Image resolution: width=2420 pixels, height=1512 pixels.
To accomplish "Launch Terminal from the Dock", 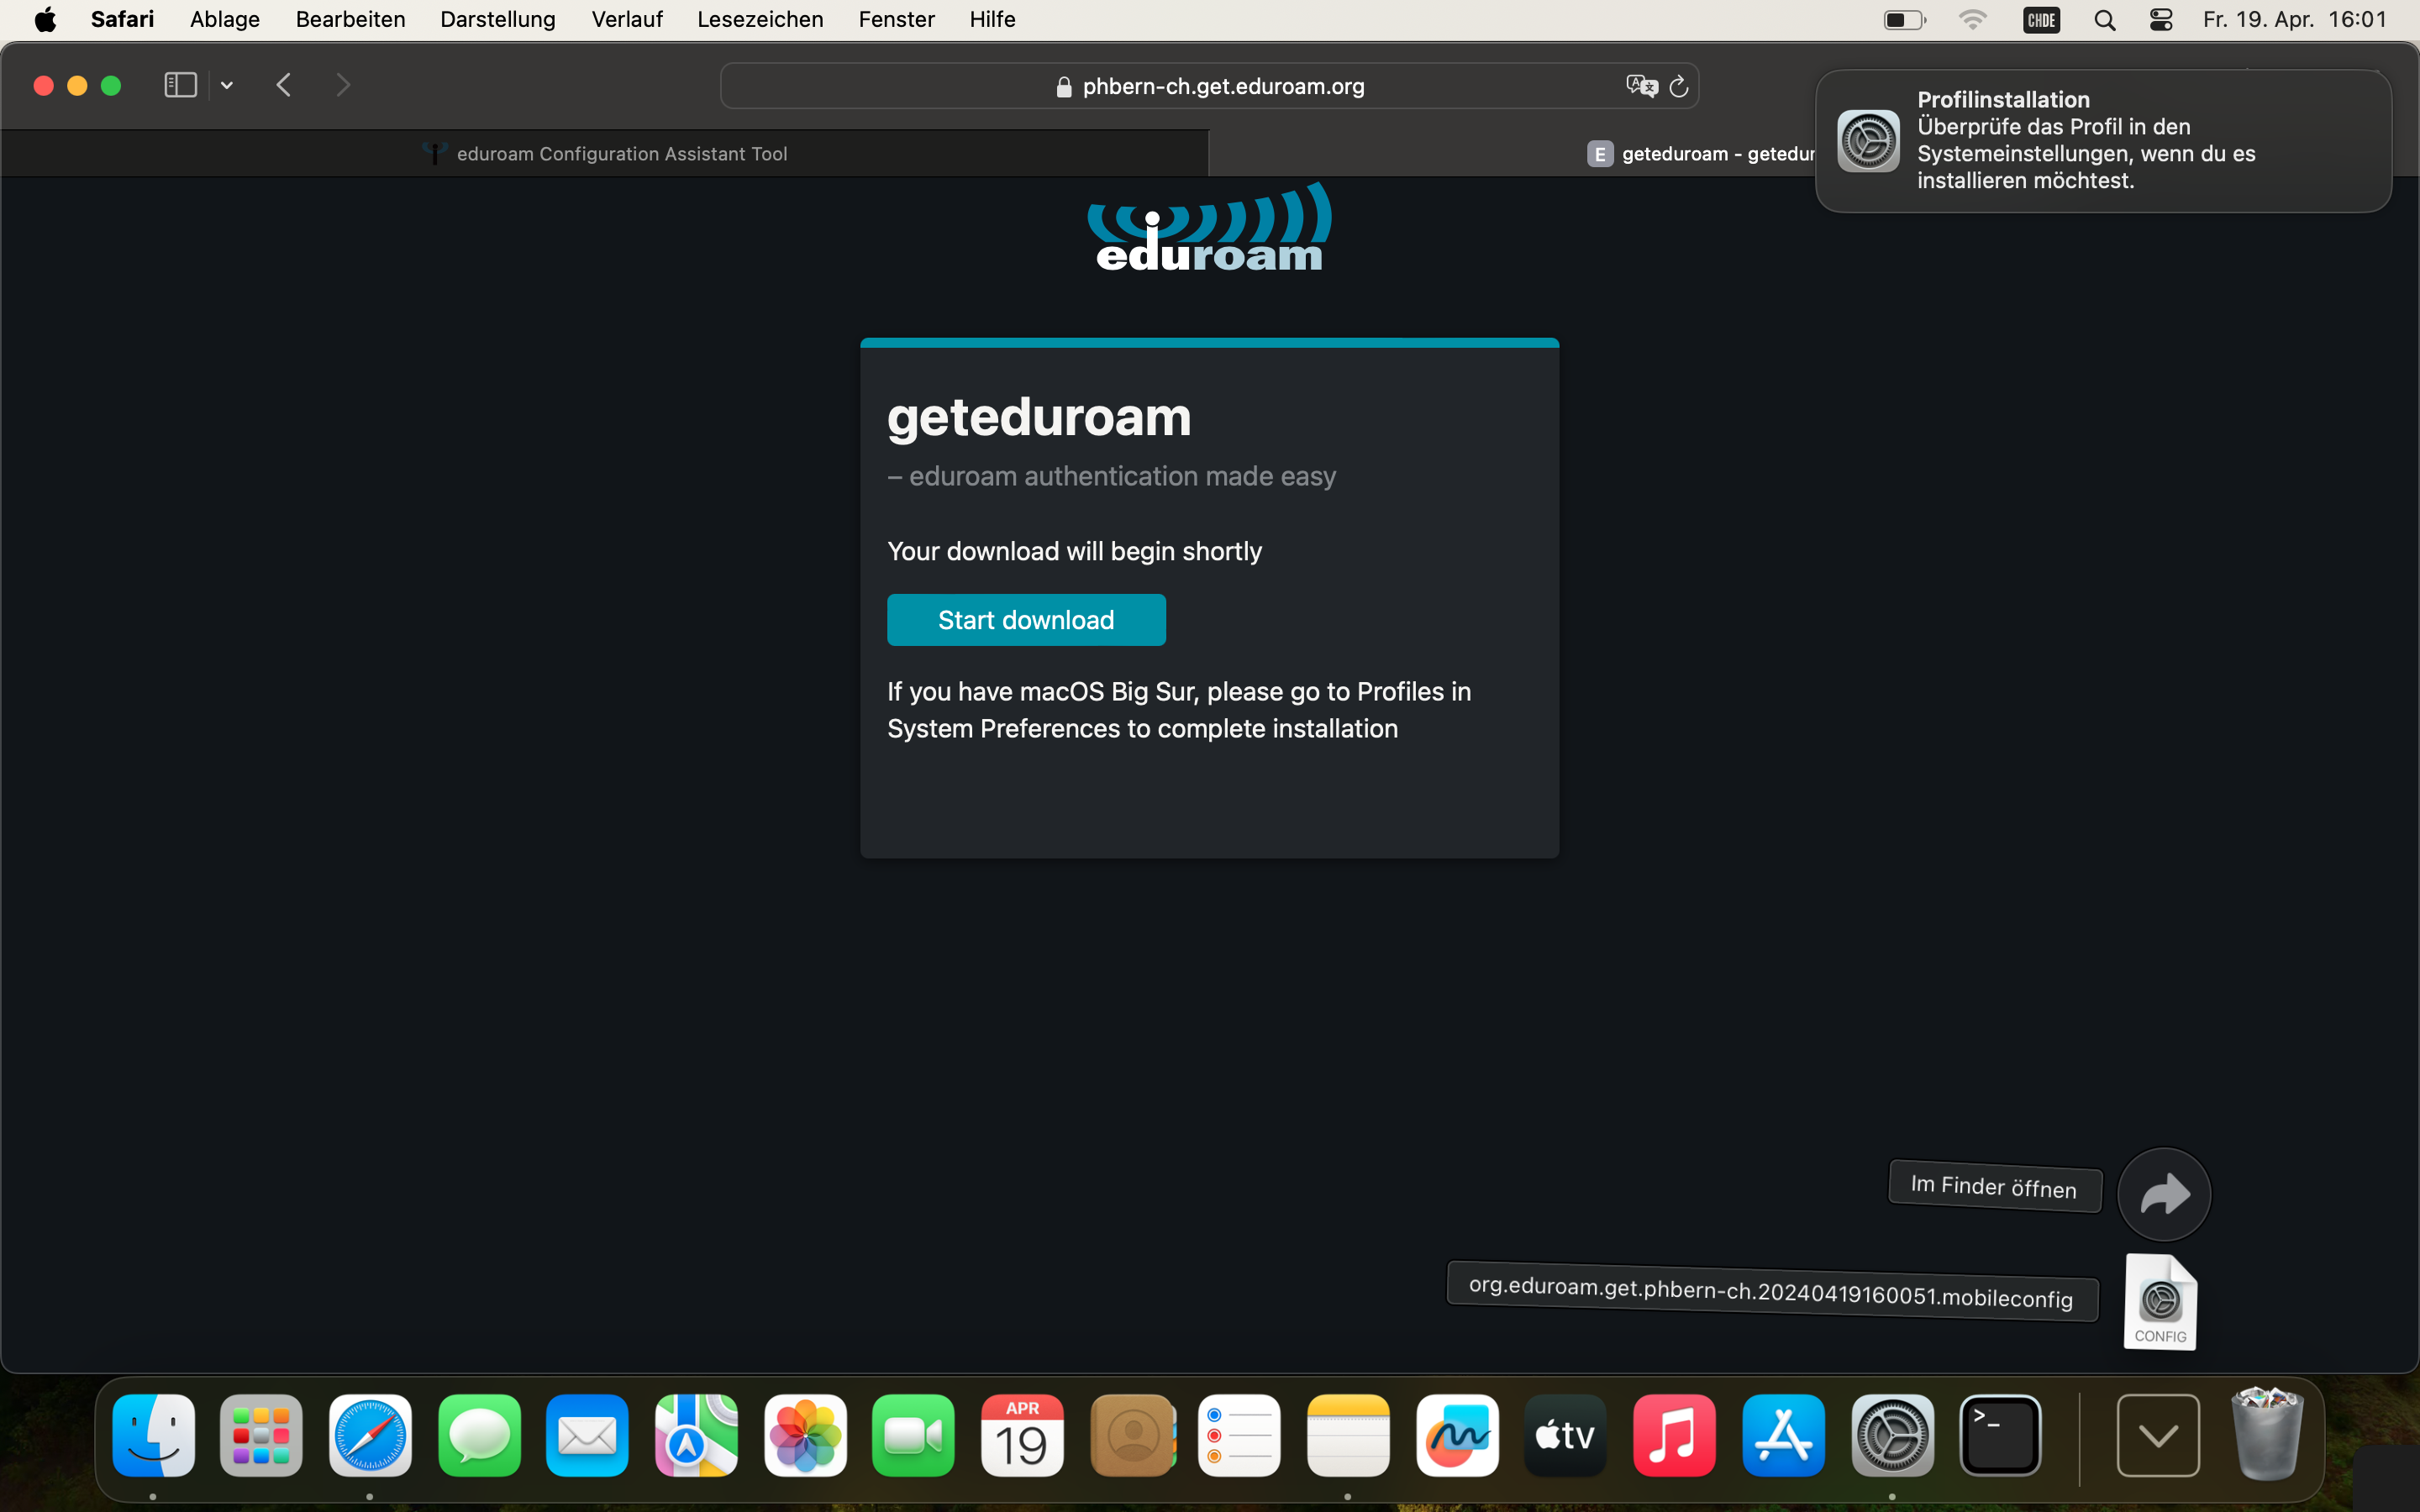I will [2000, 1436].
